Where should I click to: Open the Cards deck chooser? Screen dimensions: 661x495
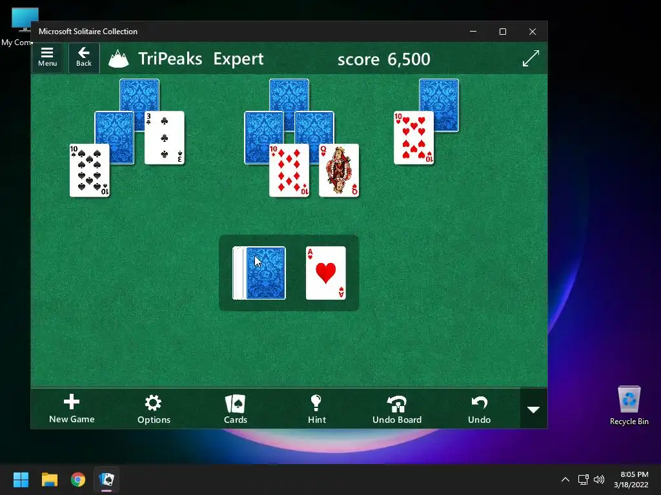[x=235, y=408]
